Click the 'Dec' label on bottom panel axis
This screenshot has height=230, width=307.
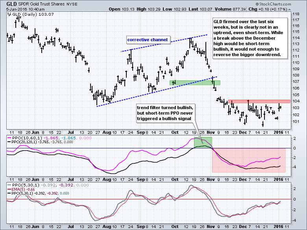pyautogui.click(x=243, y=226)
